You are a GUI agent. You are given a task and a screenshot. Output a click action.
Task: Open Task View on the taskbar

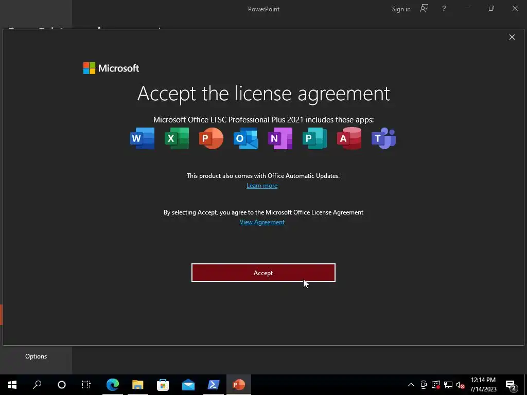86,385
